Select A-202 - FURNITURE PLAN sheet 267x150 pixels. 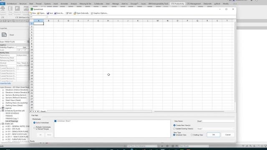pos(16,139)
